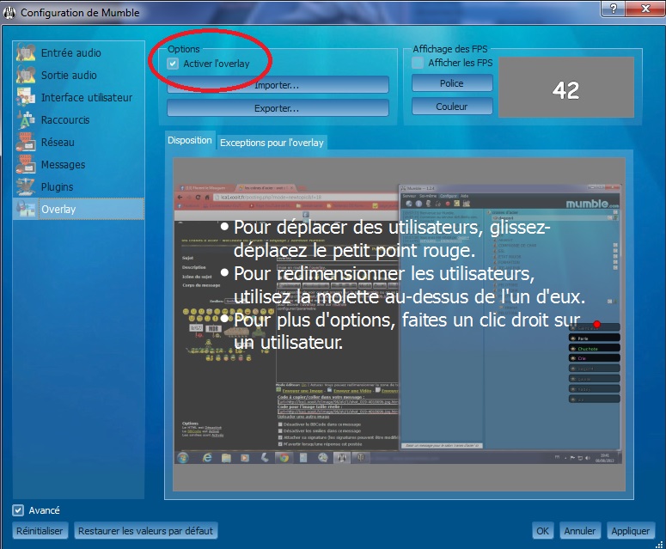Click the FPS preview box showing 42
This screenshot has width=666, height=549.
point(566,87)
